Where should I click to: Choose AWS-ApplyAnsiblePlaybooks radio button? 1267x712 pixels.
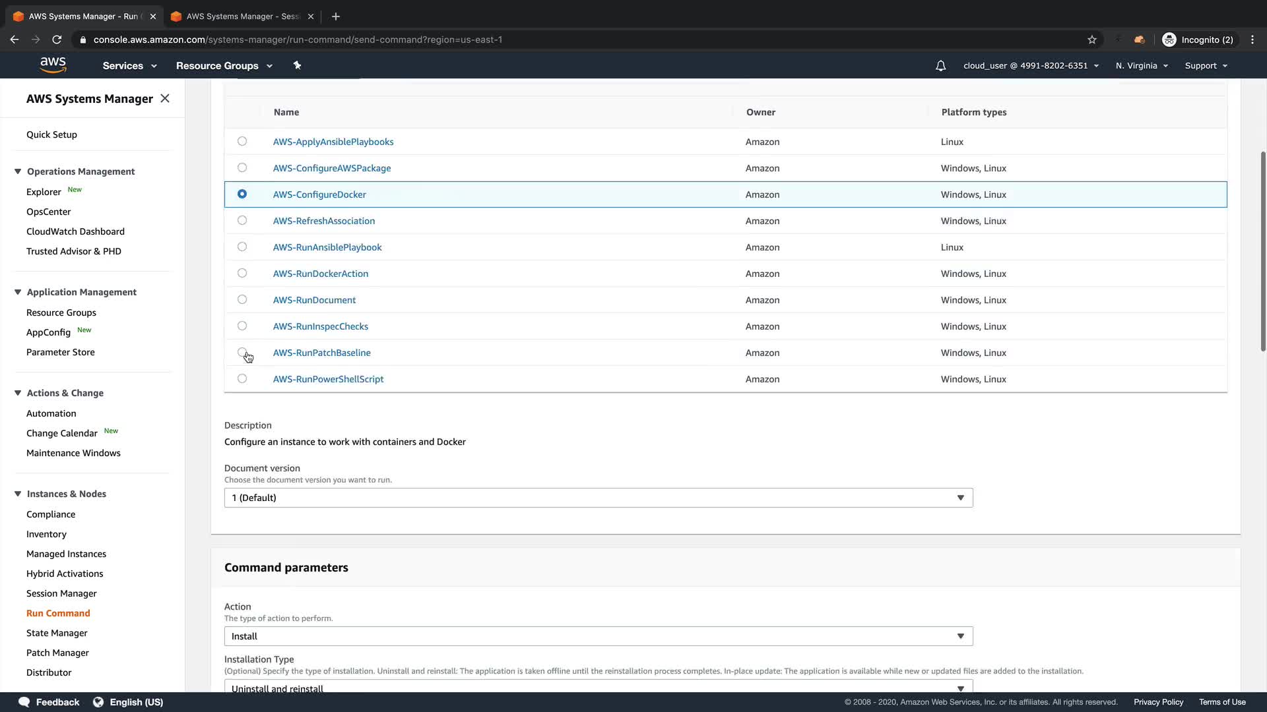242,141
